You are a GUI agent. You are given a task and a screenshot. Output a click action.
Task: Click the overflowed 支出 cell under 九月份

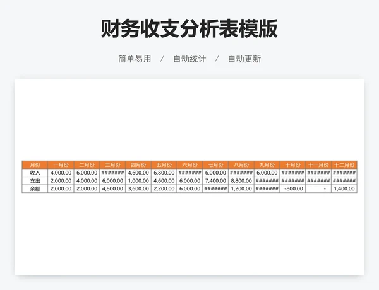coord(267,181)
